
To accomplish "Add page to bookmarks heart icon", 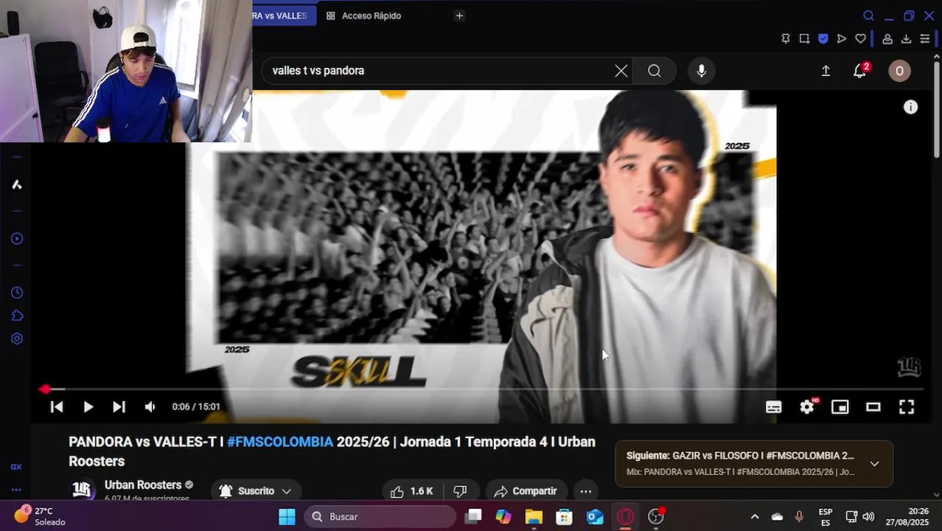I will coord(860,39).
